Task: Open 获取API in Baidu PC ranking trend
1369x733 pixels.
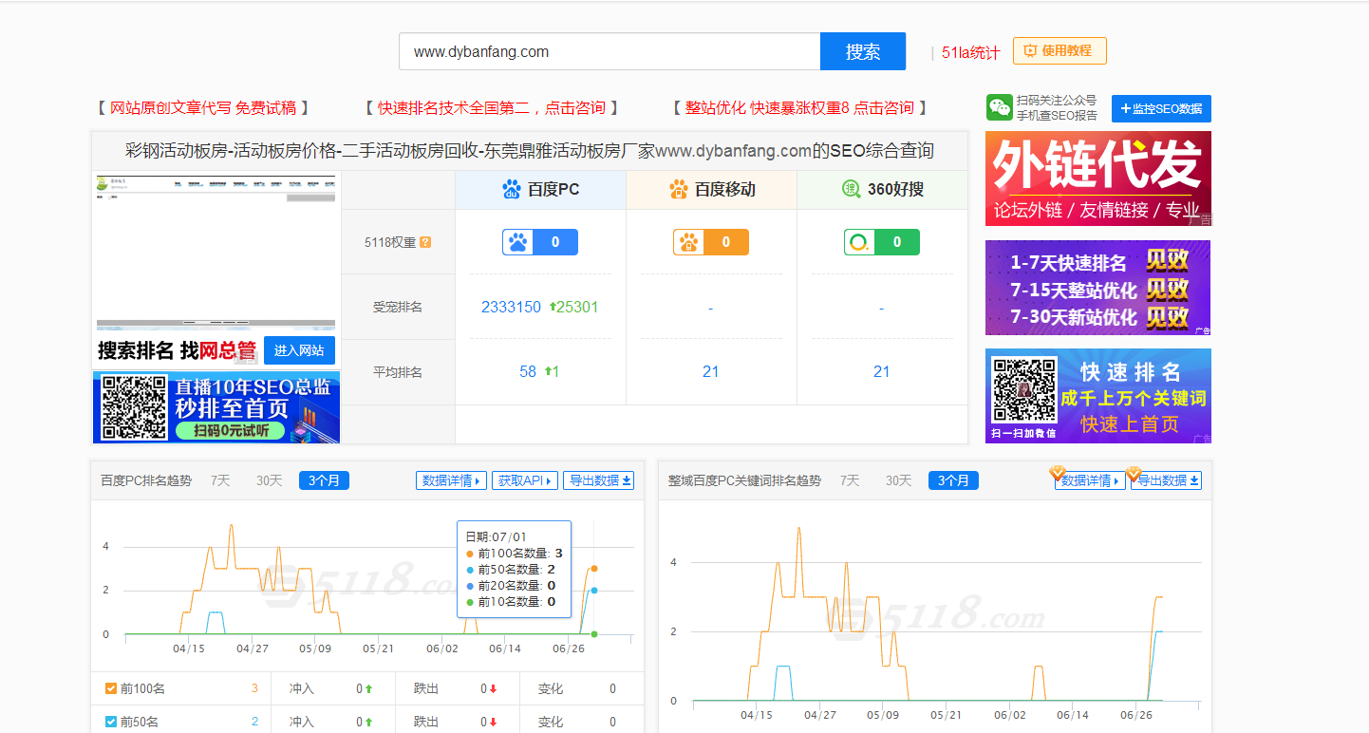Action: pyautogui.click(x=524, y=480)
